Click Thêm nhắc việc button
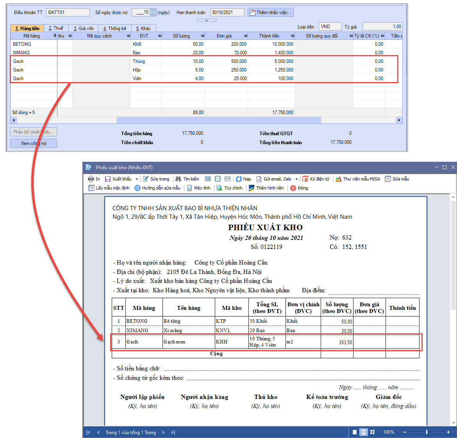457x438 pixels. click(270, 13)
